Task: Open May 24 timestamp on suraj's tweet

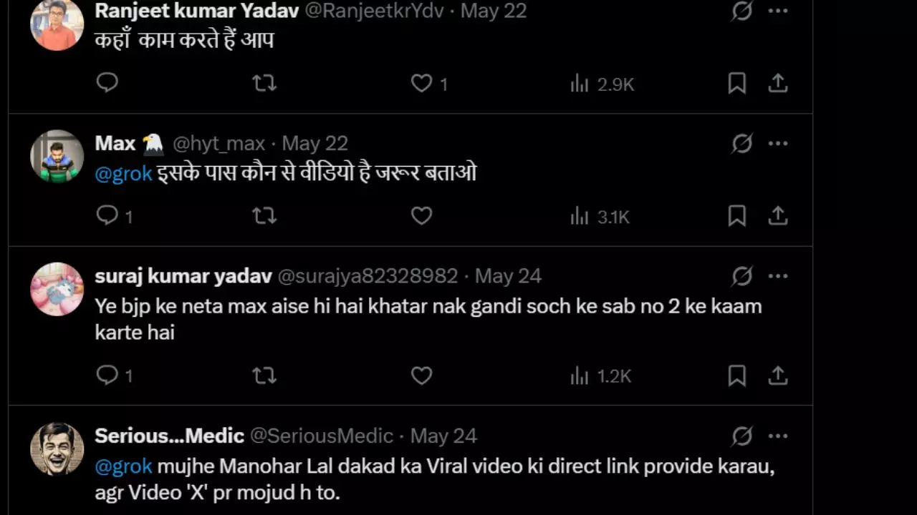Action: point(508,276)
